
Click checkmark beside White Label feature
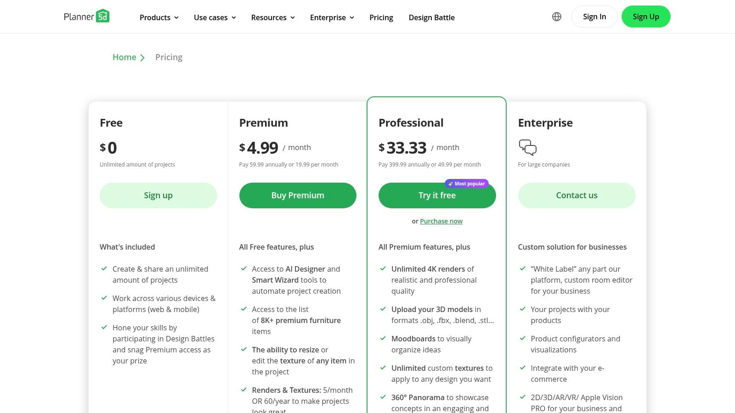pyautogui.click(x=522, y=268)
